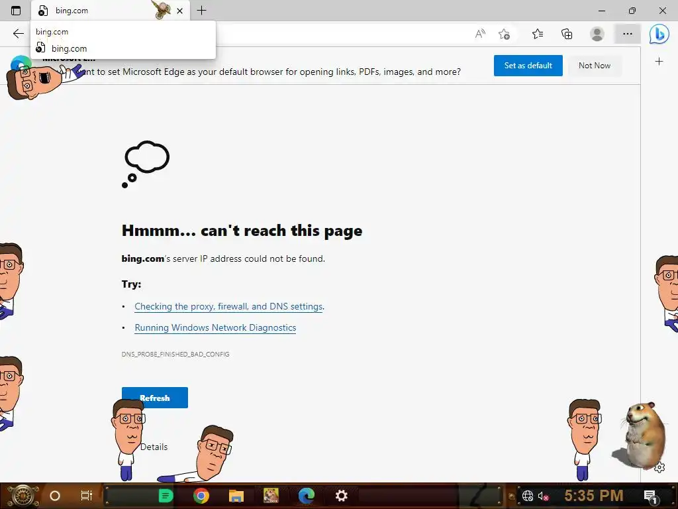Close the bing.com tab
This screenshot has height=509, width=678.
180,11
